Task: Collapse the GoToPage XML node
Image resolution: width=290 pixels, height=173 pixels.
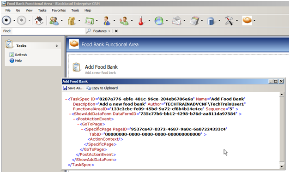Action: 78,124
